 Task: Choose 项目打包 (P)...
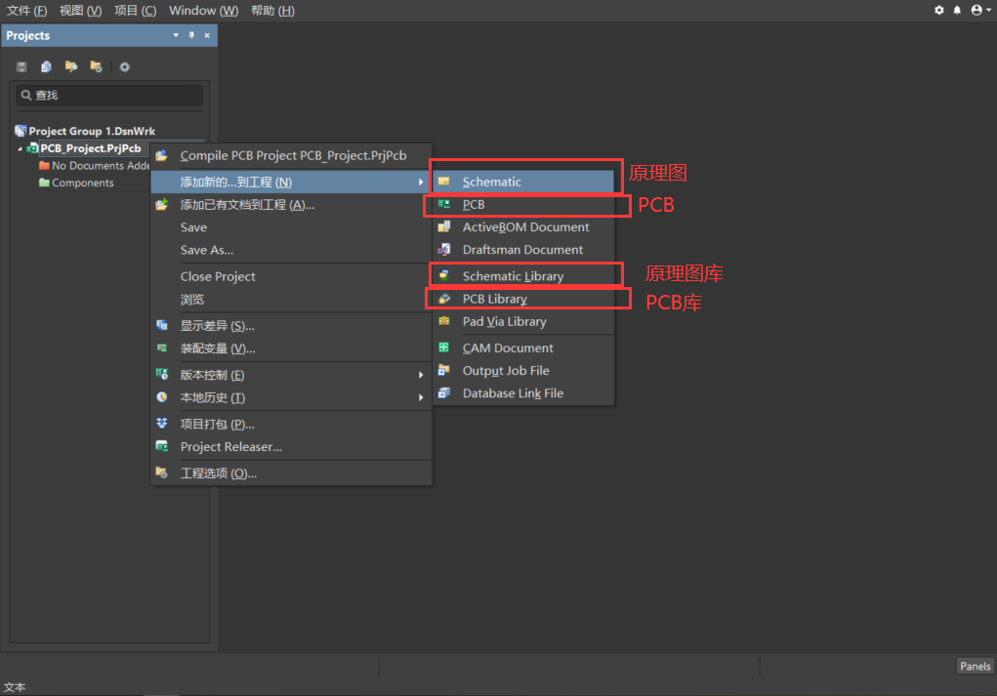tap(291, 424)
